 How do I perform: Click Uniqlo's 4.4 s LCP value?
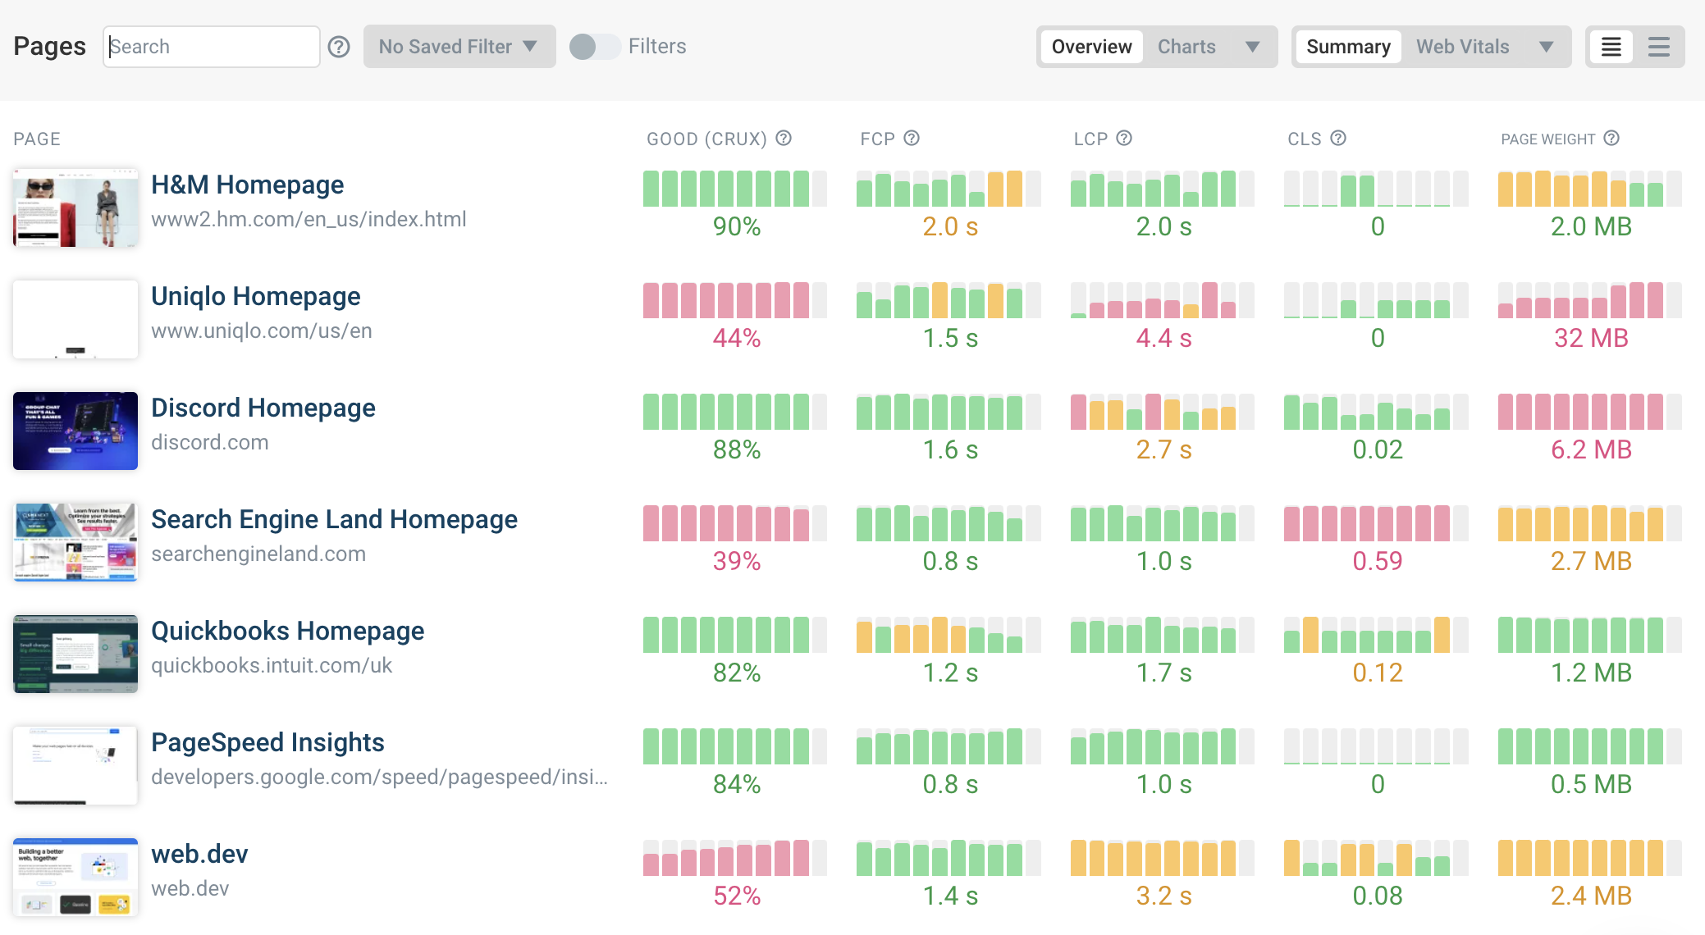(1163, 338)
